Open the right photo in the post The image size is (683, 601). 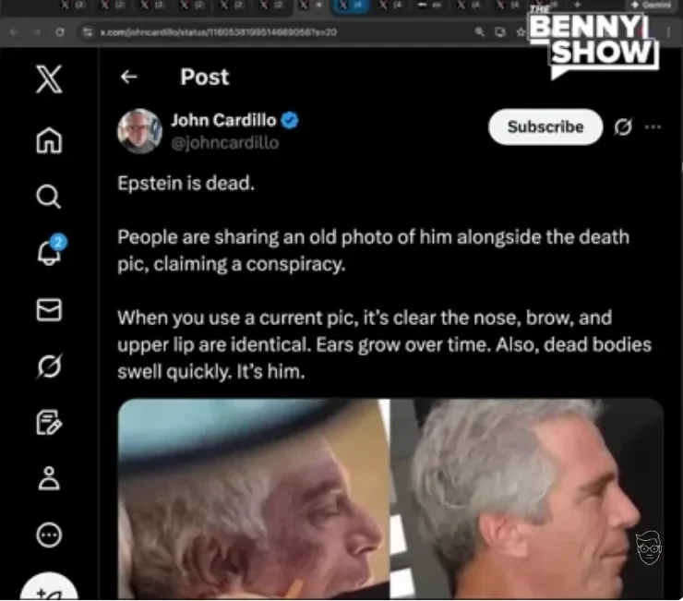[527, 499]
